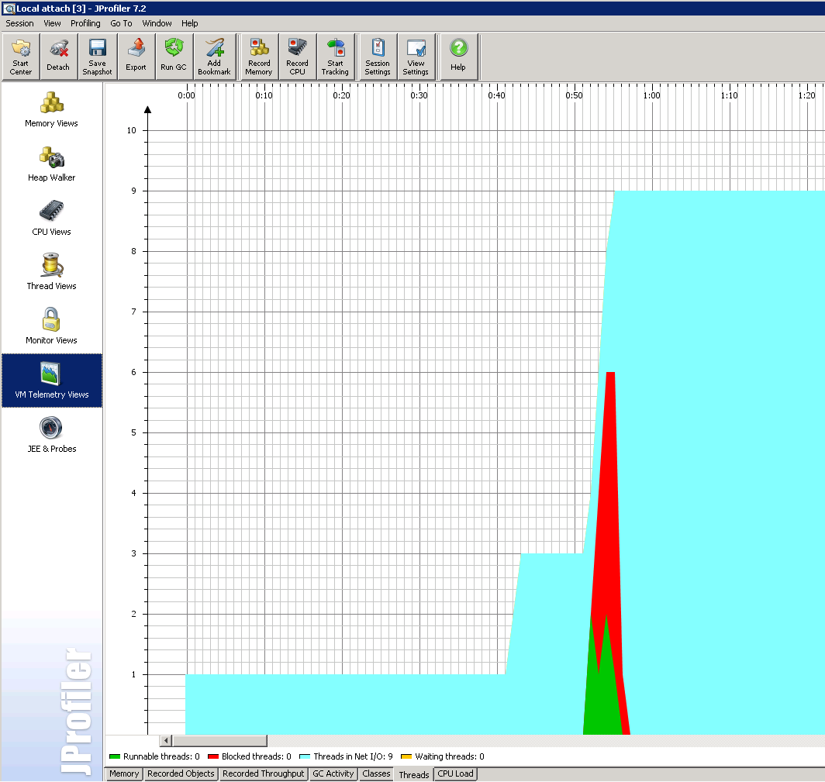Select VM Telemetry Views section
This screenshot has height=782, width=825.
(x=51, y=381)
